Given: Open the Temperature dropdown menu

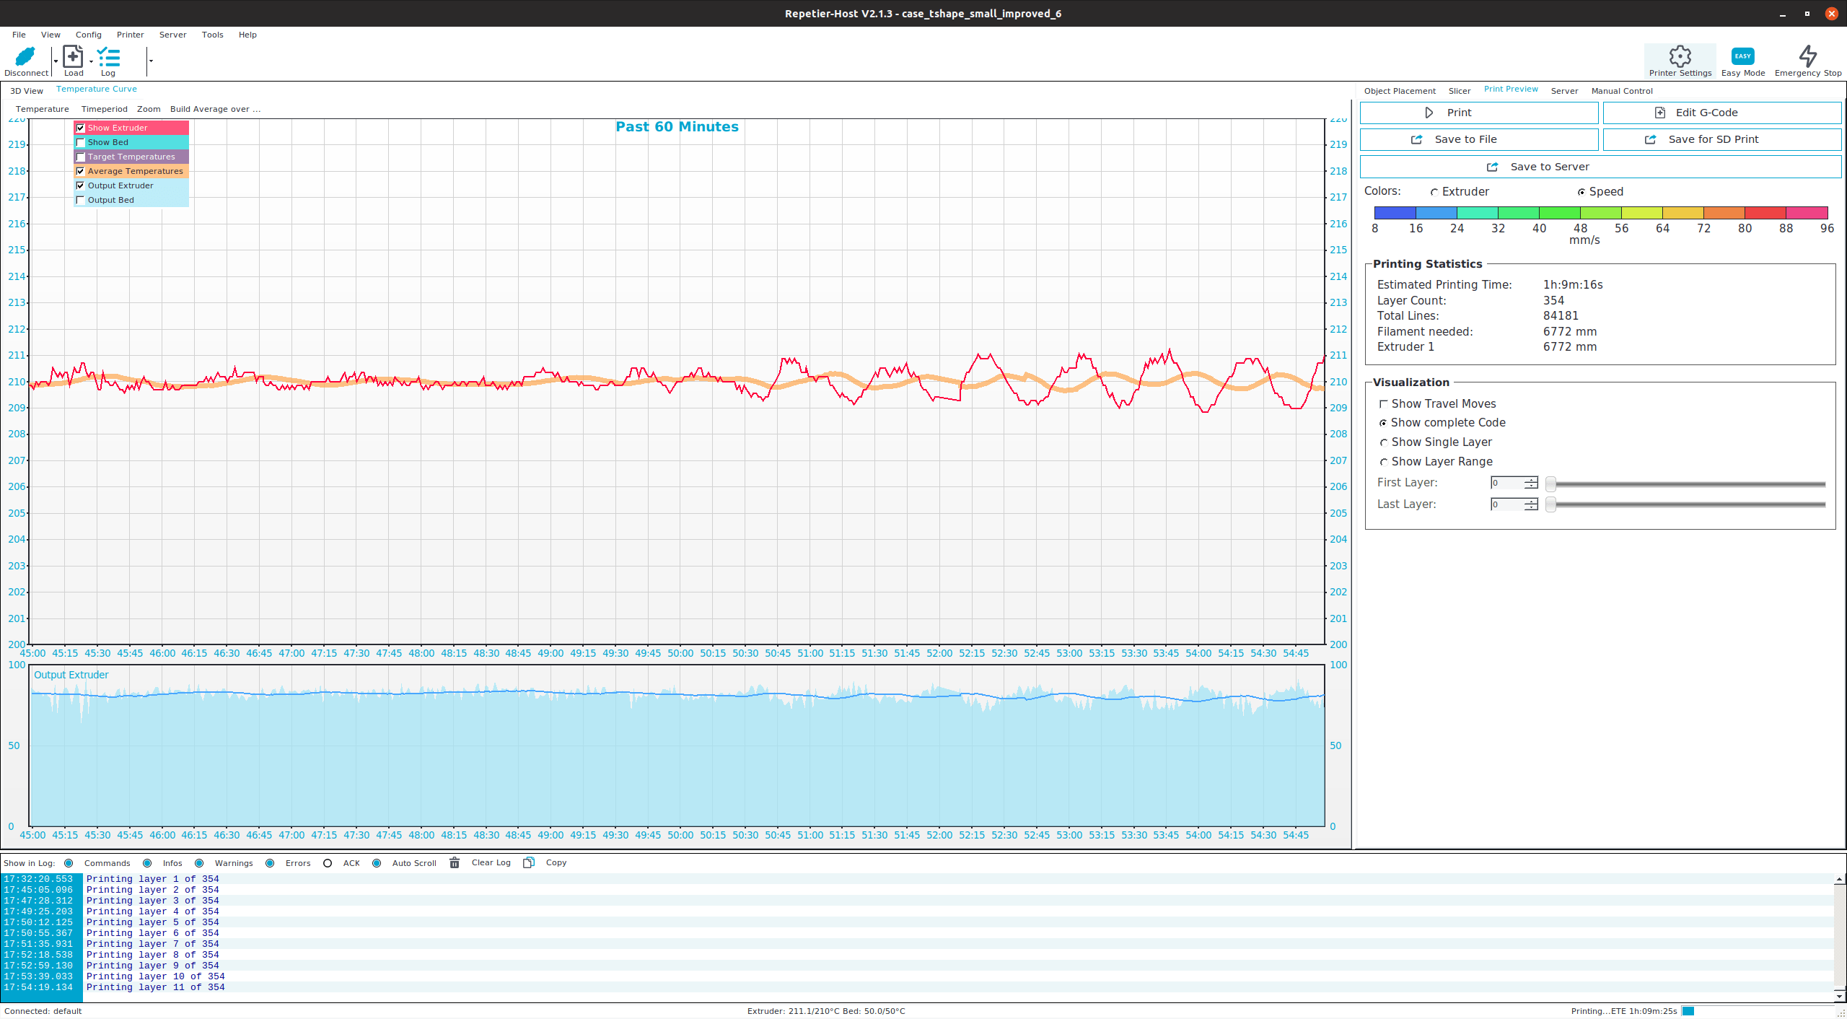Looking at the screenshot, I should click(x=43, y=109).
